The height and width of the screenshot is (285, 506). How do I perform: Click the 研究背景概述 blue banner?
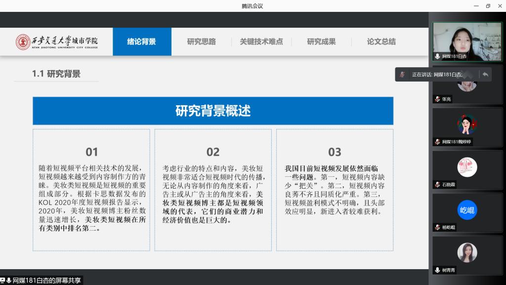pyautogui.click(x=213, y=111)
